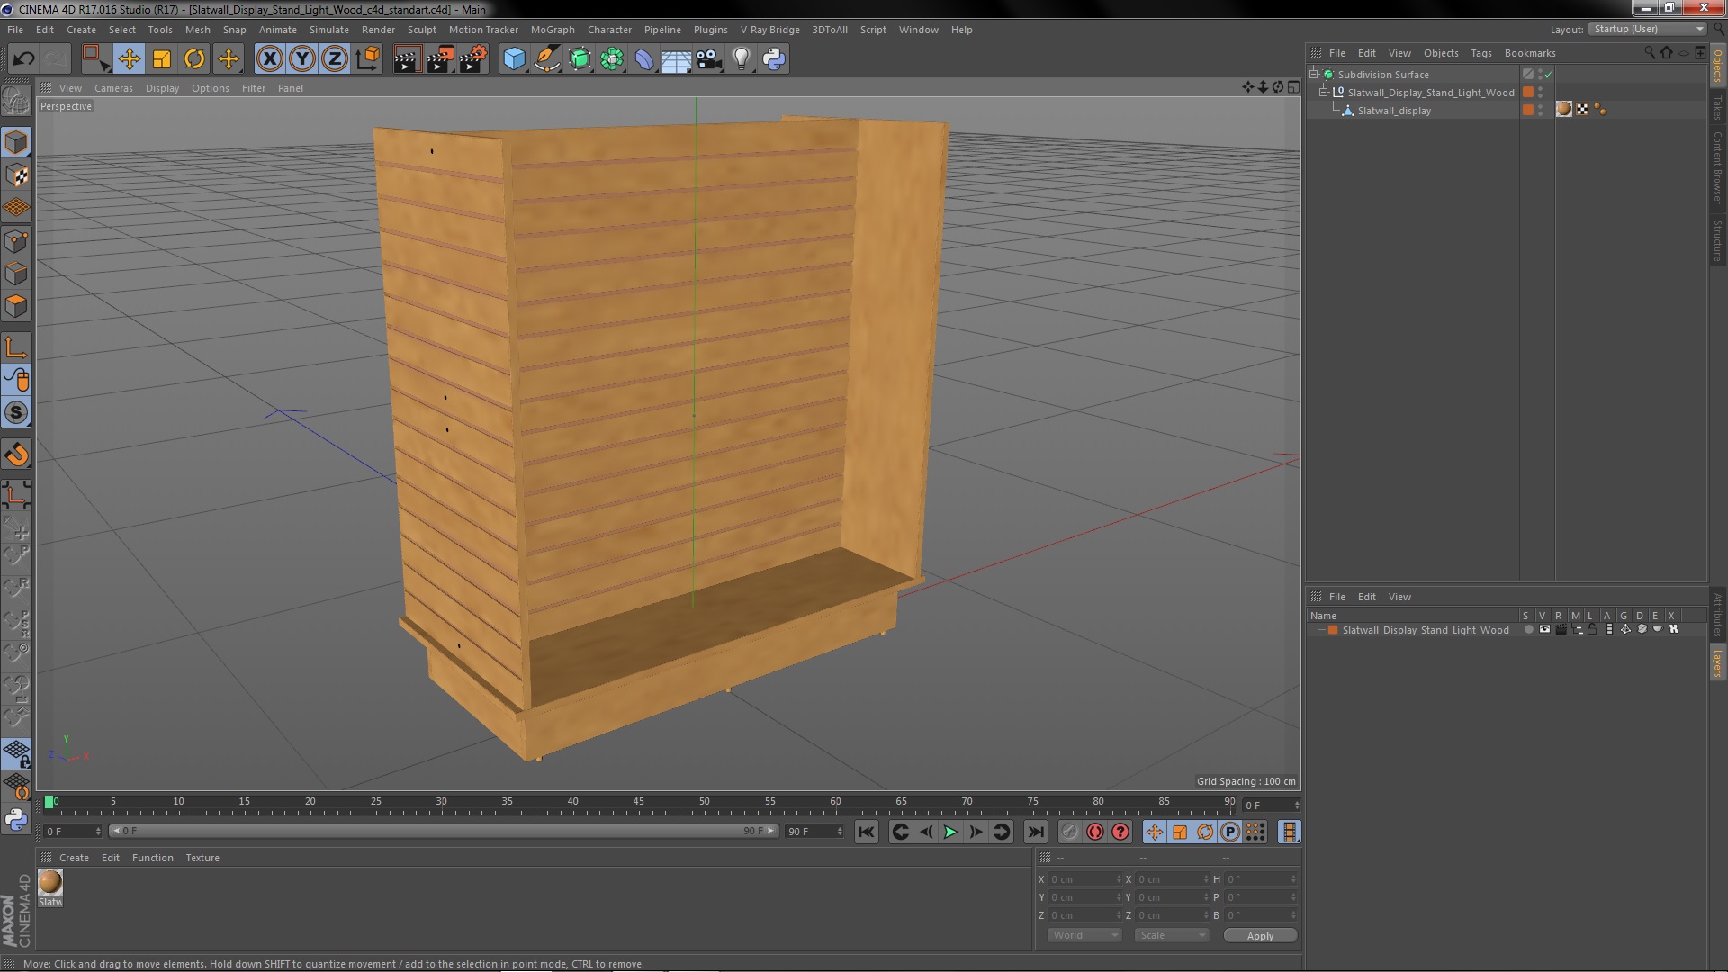The image size is (1728, 972).
Task: Toggle layer viewport visibility eye icon
Action: point(1544,630)
